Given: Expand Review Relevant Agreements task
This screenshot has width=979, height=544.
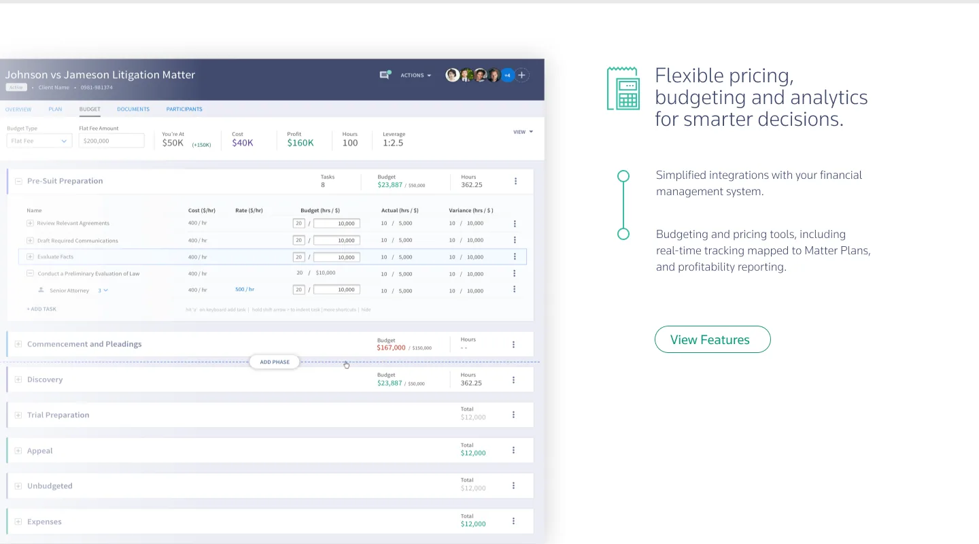Looking at the screenshot, I should (30, 223).
